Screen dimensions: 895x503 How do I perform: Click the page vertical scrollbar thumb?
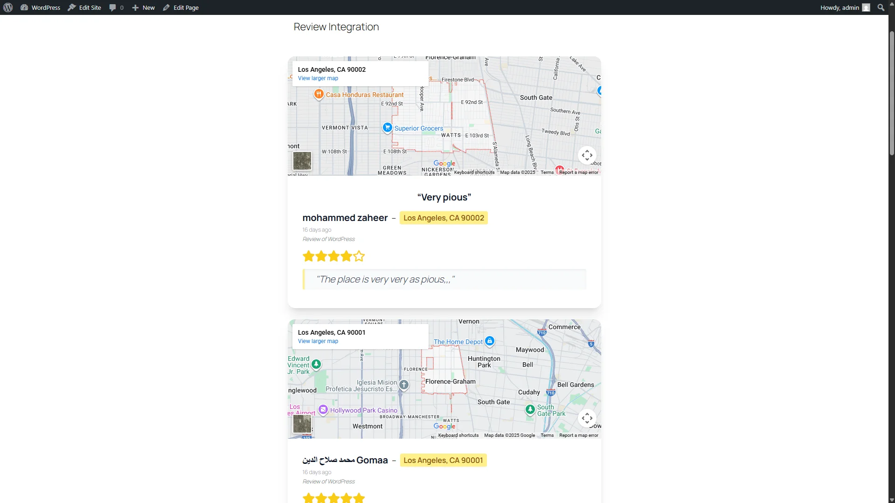pos(891,93)
